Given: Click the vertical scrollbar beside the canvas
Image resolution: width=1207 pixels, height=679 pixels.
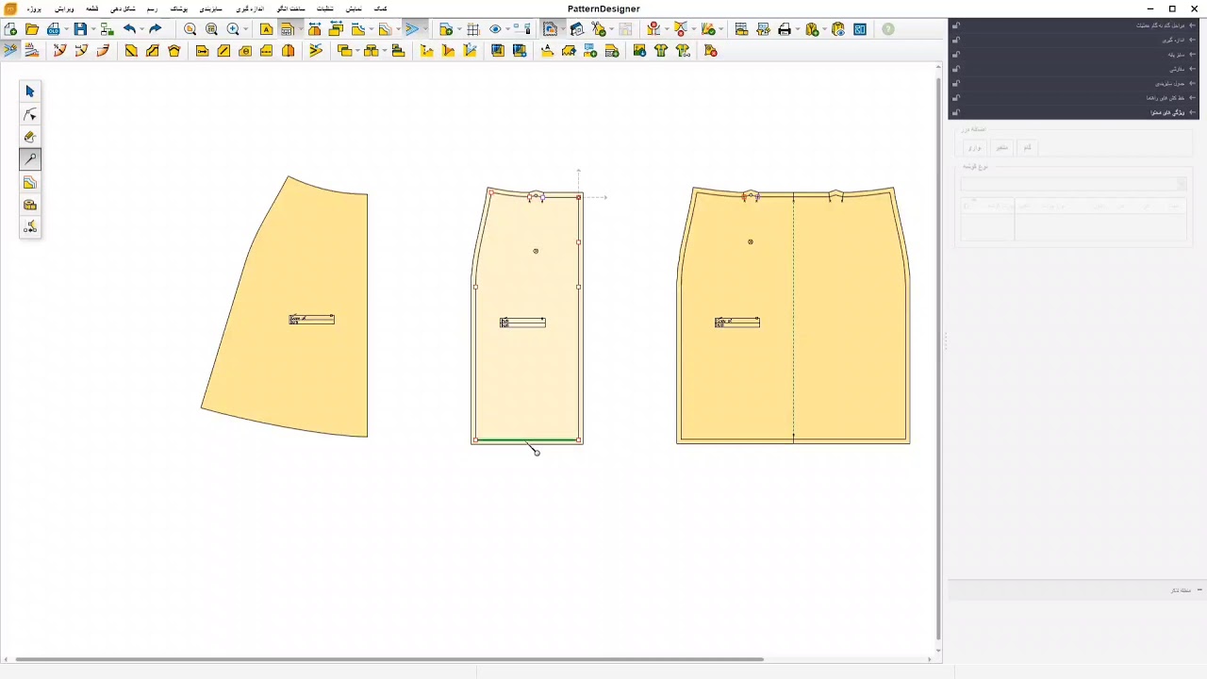Looking at the screenshot, I should pyautogui.click(x=938, y=358).
